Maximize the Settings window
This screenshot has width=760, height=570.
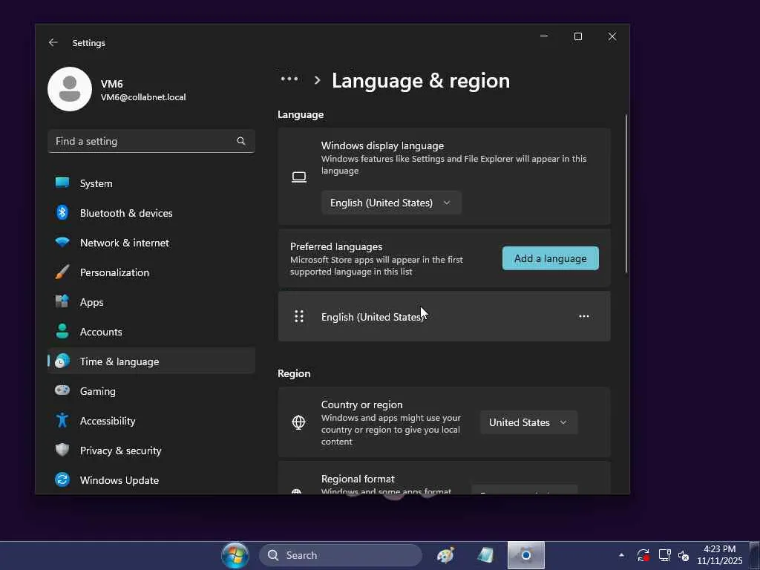pos(577,36)
